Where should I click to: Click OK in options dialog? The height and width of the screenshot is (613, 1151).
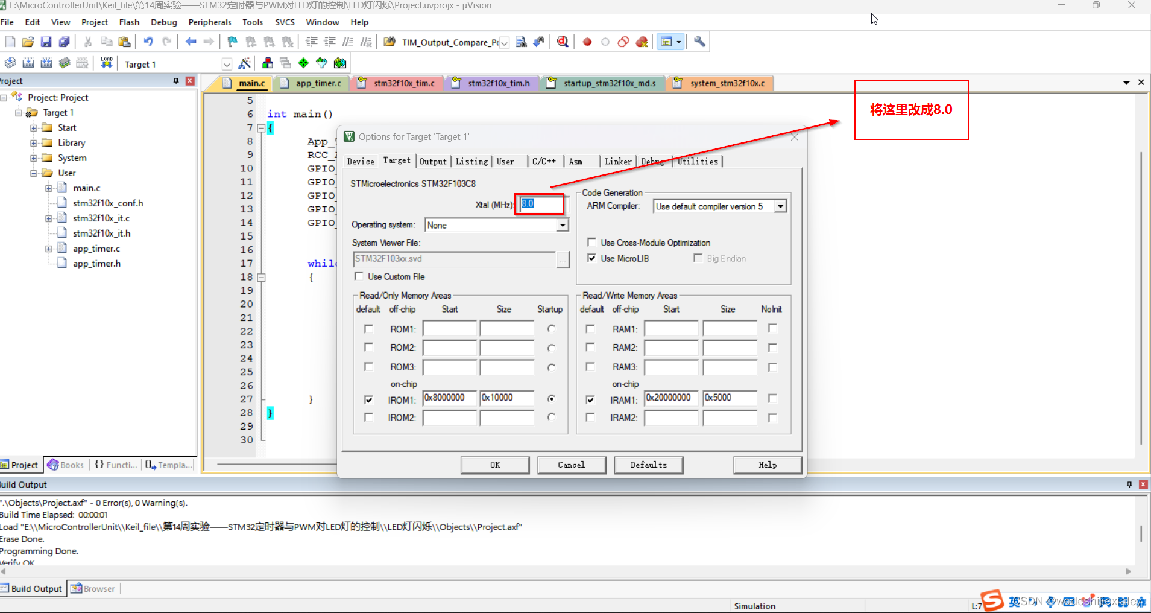pyautogui.click(x=495, y=465)
